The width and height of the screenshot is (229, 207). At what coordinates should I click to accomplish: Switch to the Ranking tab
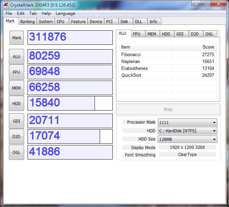pyautogui.click(x=28, y=21)
